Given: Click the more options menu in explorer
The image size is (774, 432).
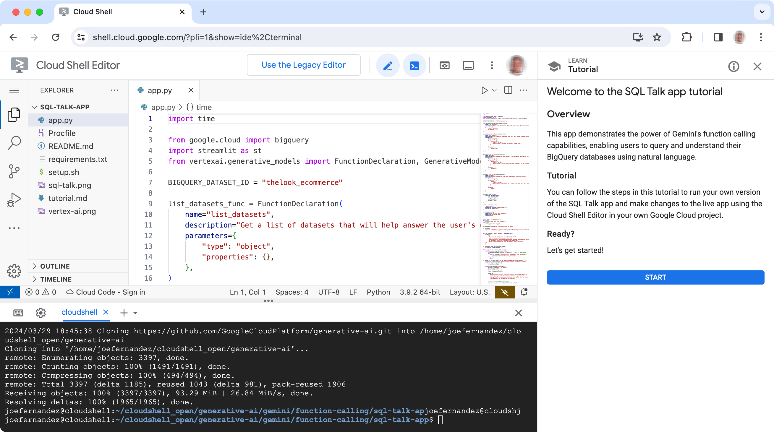Looking at the screenshot, I should (115, 90).
